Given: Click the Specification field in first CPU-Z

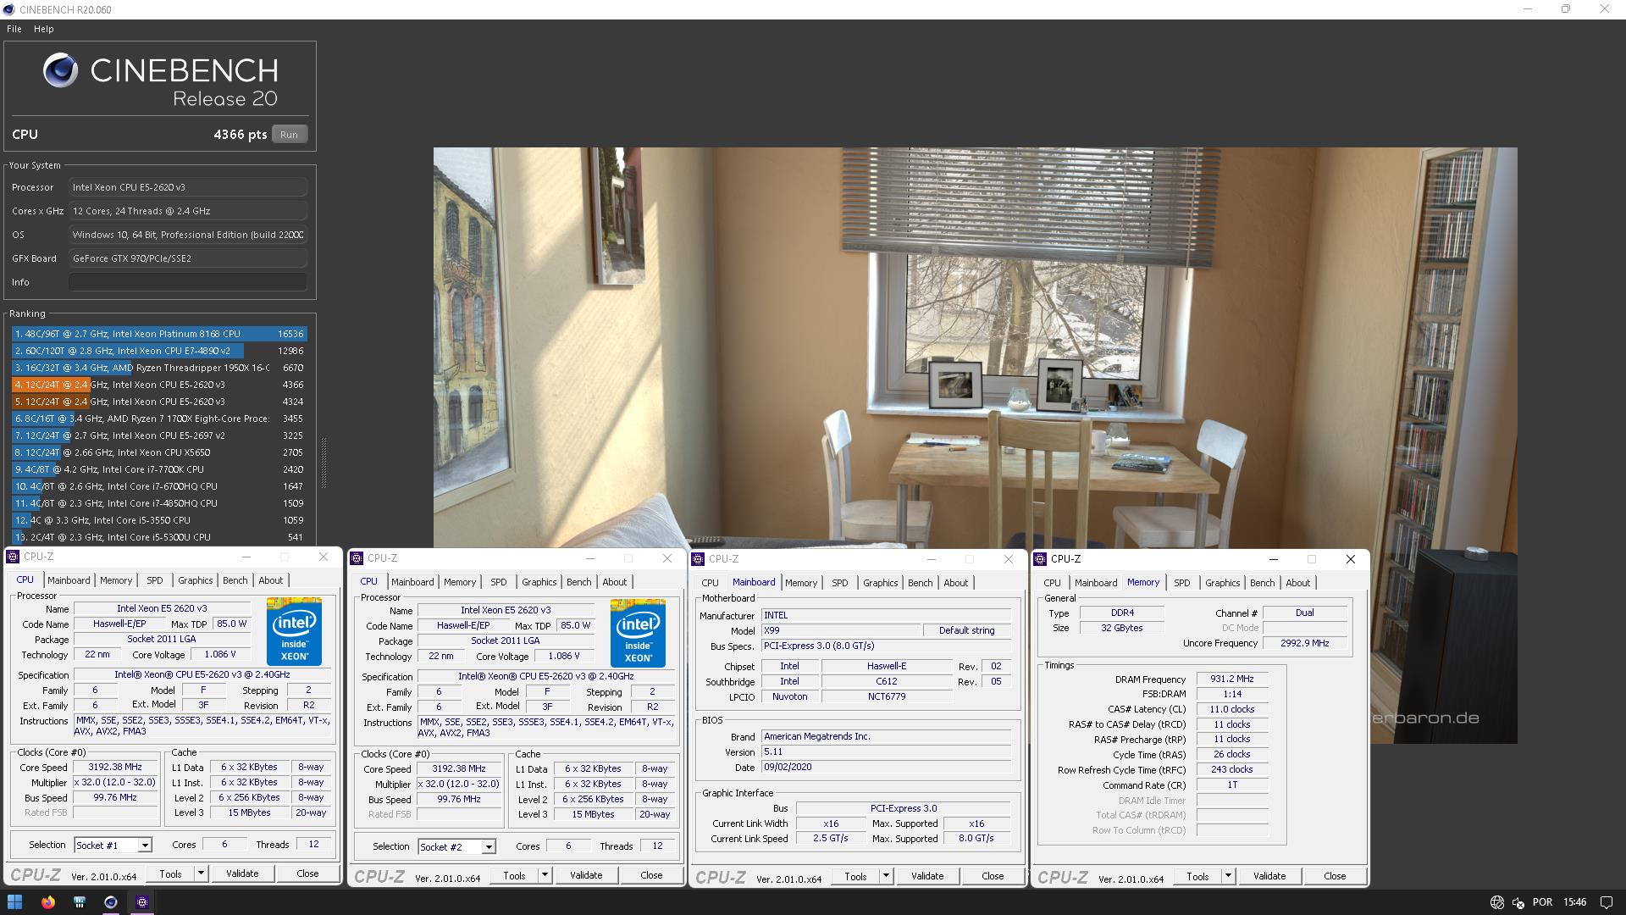Looking at the screenshot, I should point(202,675).
